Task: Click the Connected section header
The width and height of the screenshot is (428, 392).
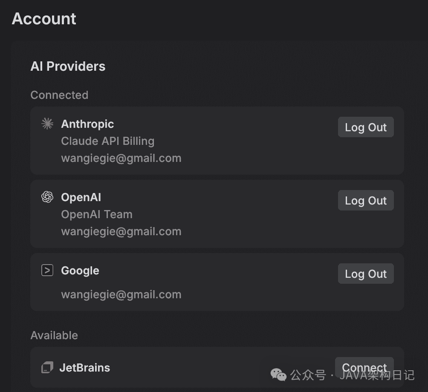Action: pyautogui.click(x=59, y=95)
